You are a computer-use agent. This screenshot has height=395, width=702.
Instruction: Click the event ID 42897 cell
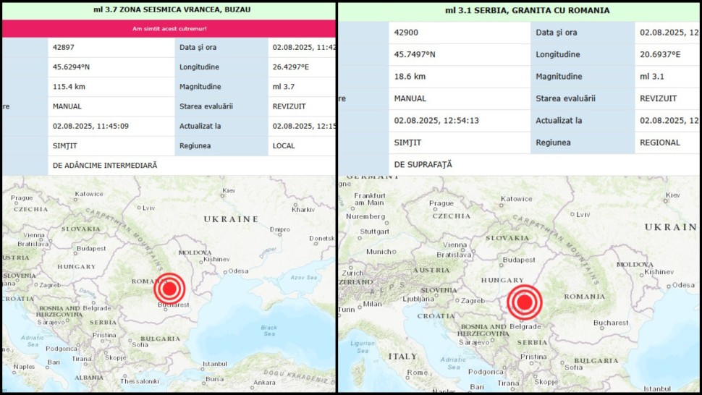(62, 47)
